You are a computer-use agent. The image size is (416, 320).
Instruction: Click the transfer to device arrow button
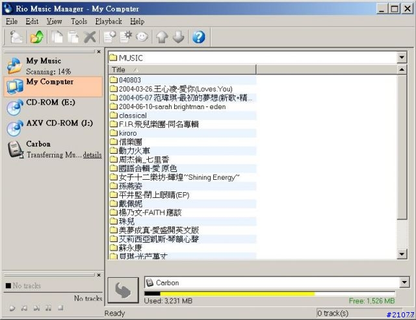123,290
